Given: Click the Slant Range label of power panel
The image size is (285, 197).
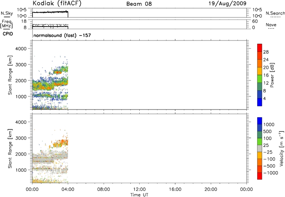Looking at the screenshot, I should coord(10,75).
